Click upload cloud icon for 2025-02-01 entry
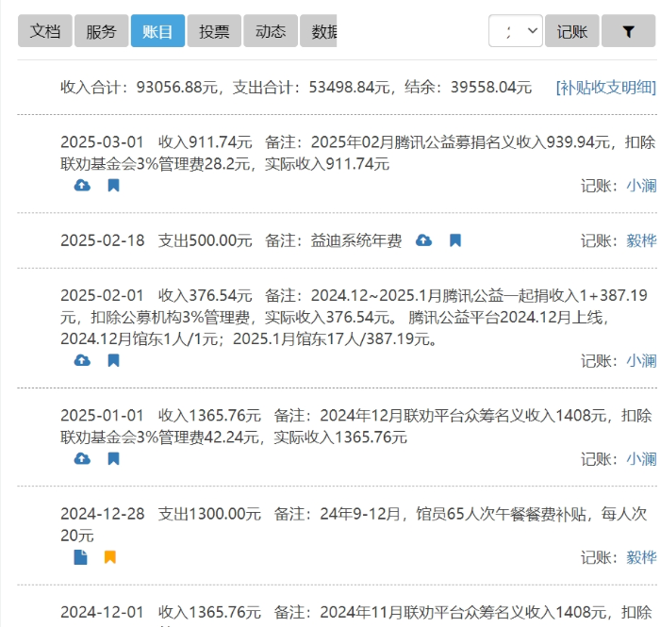This screenshot has height=627, width=660. (82, 360)
